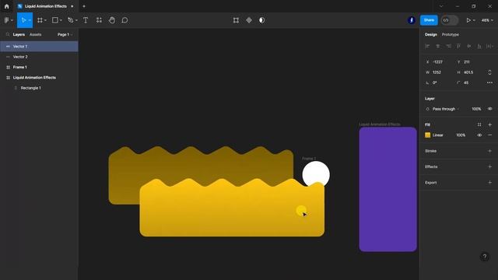Add a new fill
The image size is (498, 280).
pyautogui.click(x=489, y=124)
